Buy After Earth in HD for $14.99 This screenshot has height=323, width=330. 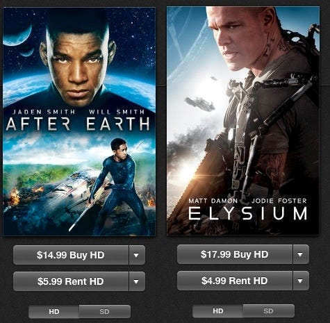coord(71,255)
